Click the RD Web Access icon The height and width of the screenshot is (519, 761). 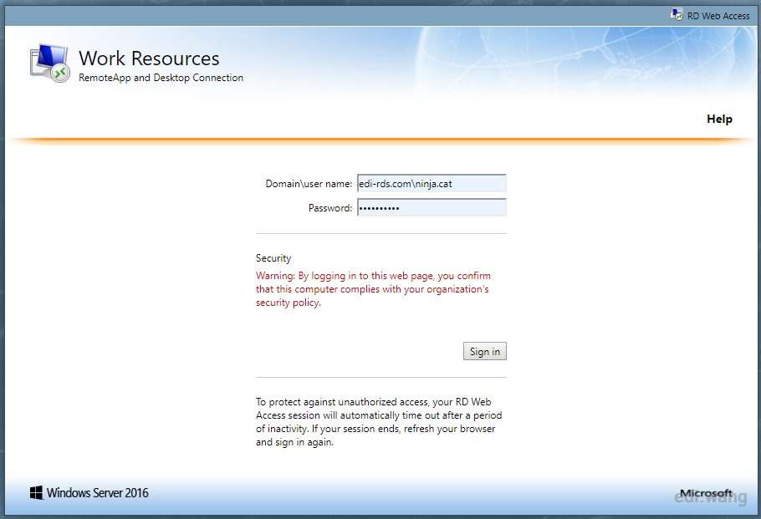pos(677,14)
